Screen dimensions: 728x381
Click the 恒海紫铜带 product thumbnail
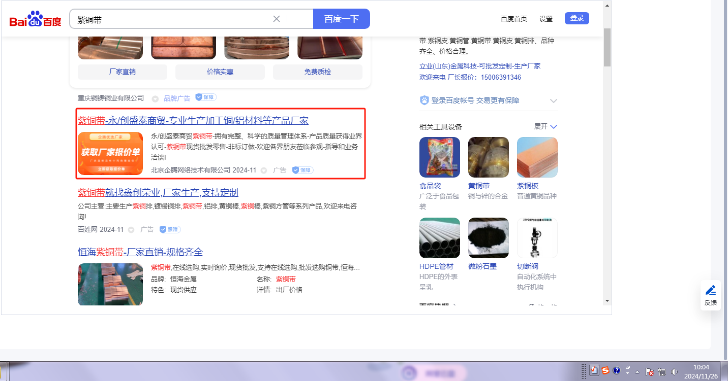110,284
